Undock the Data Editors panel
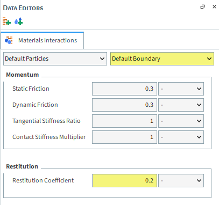 coord(202,7)
